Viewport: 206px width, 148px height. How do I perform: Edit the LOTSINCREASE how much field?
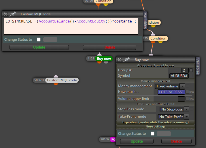click(x=171, y=92)
